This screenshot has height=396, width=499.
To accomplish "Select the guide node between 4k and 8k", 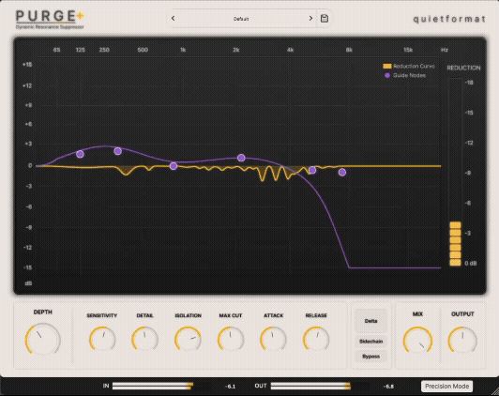I will click(x=312, y=170).
